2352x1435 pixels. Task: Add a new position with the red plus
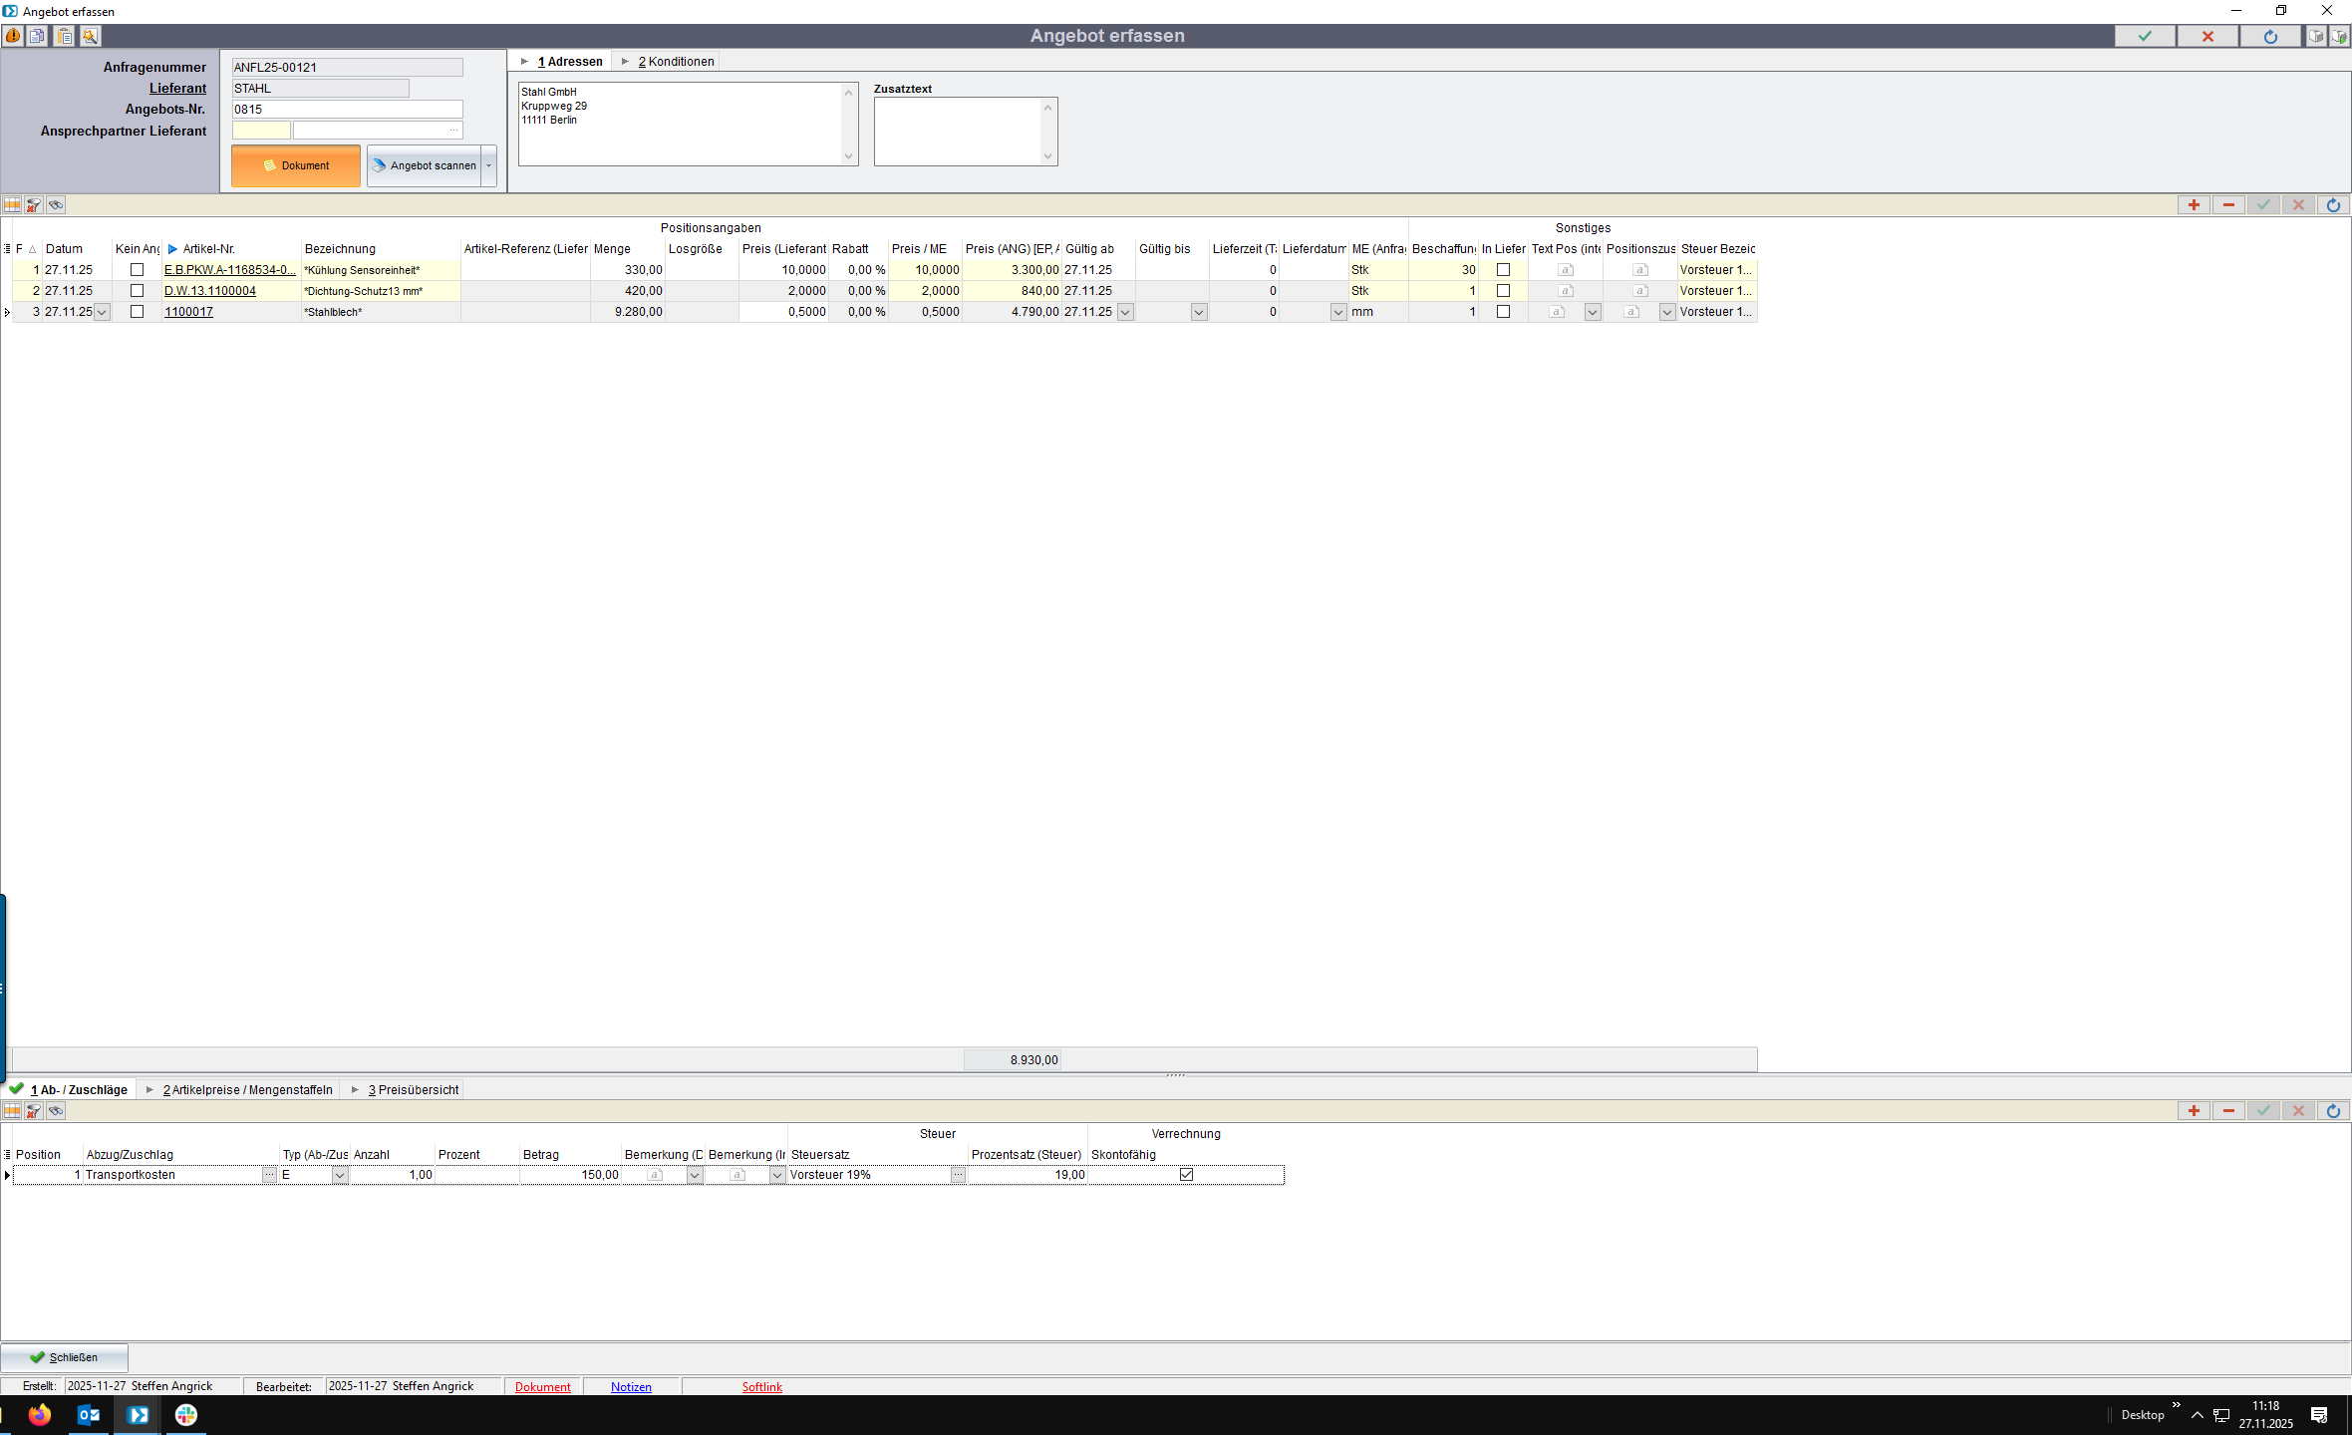coord(2193,205)
